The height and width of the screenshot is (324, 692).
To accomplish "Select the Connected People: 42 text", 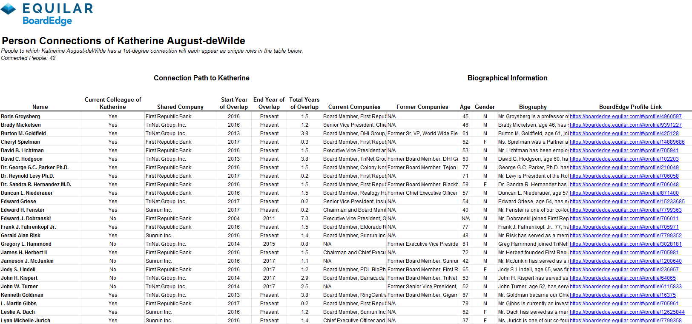I will [x=28, y=58].
